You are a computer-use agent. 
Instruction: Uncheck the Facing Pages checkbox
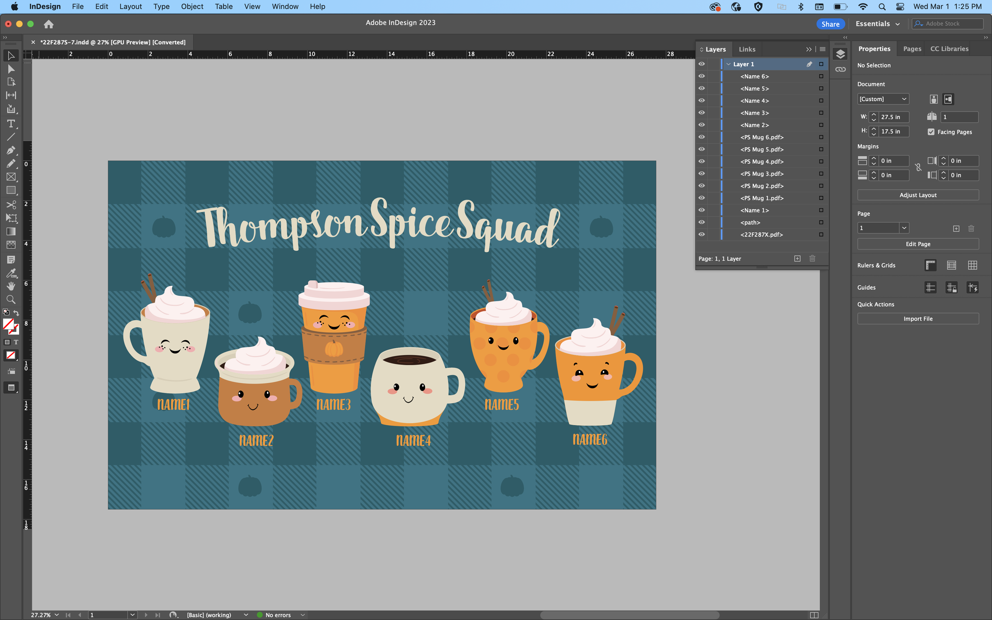[x=931, y=132]
